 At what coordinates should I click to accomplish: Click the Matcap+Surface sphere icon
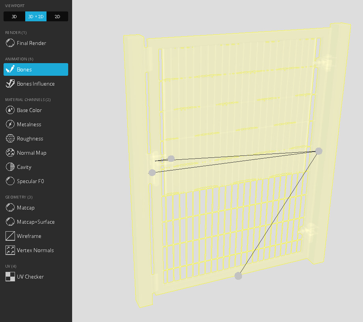pyautogui.click(x=10, y=222)
